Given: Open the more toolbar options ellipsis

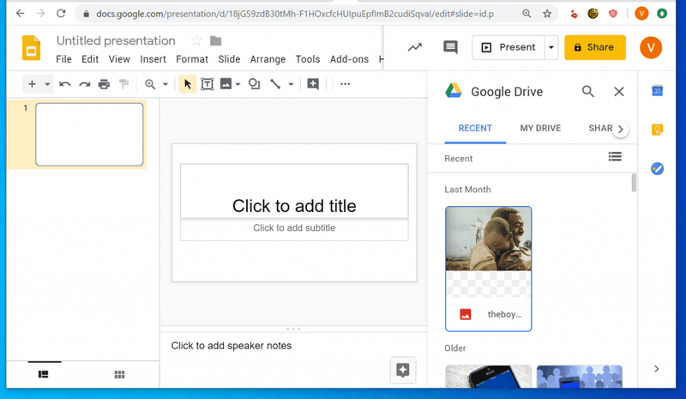Looking at the screenshot, I should coord(346,83).
